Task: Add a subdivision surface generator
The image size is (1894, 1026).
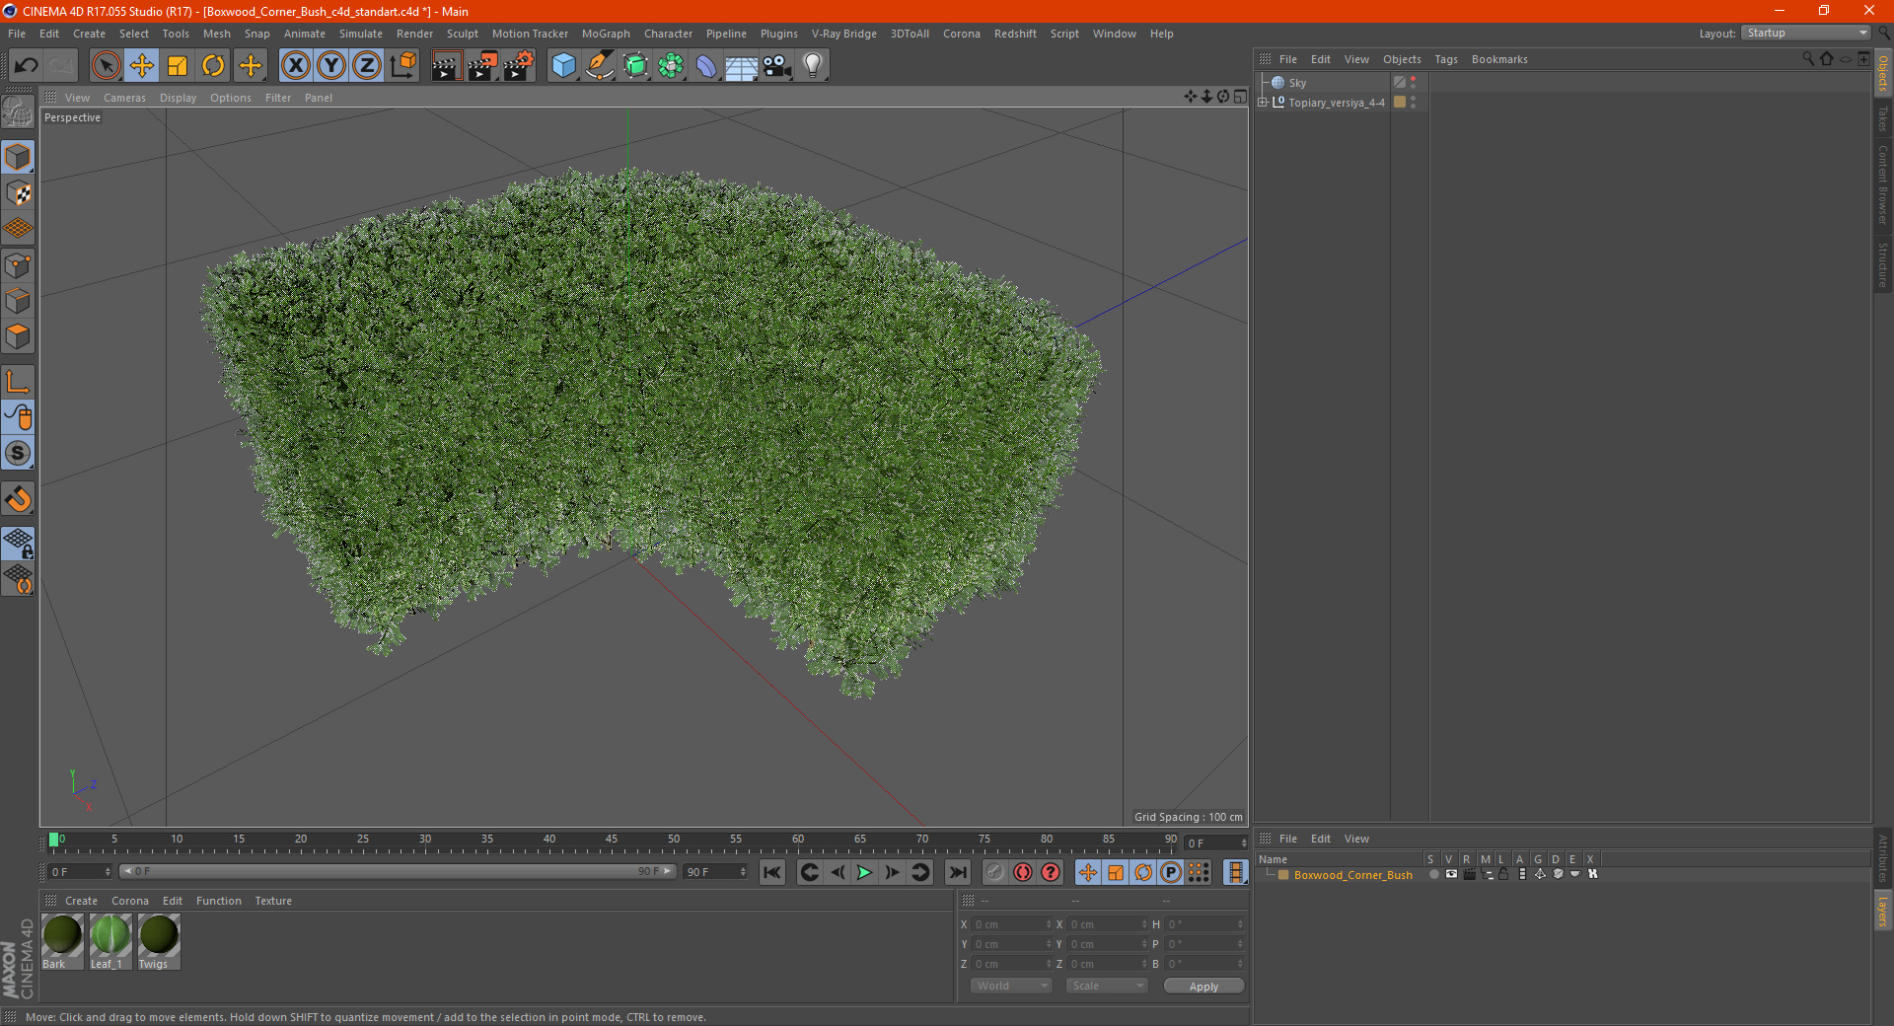Action: [x=635, y=66]
